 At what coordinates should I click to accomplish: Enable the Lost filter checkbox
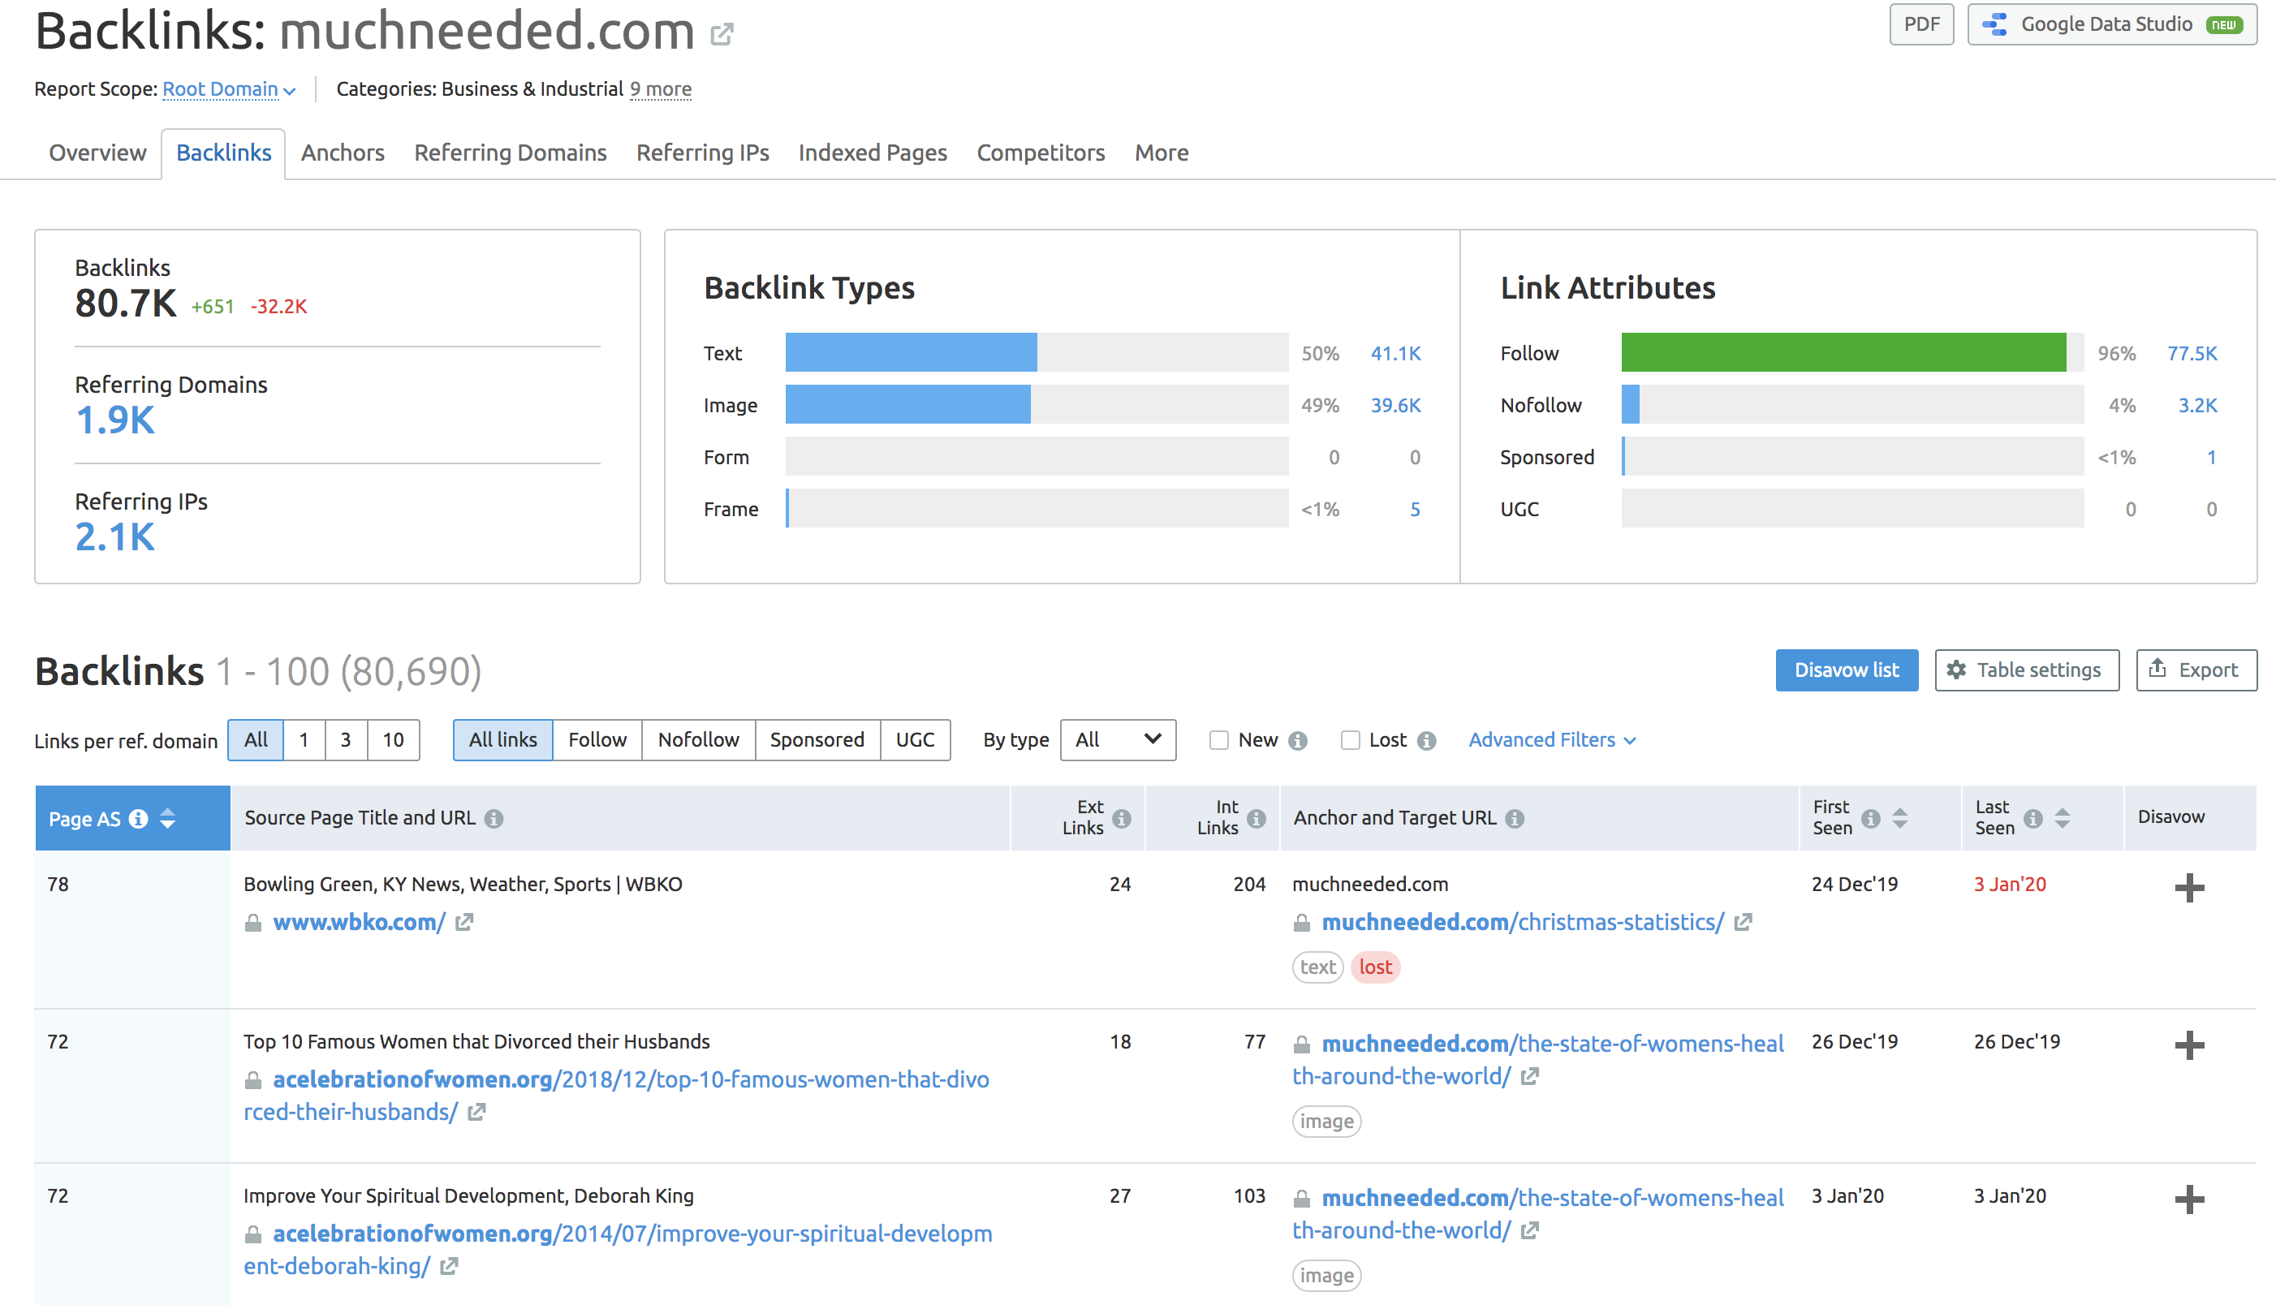1350,740
